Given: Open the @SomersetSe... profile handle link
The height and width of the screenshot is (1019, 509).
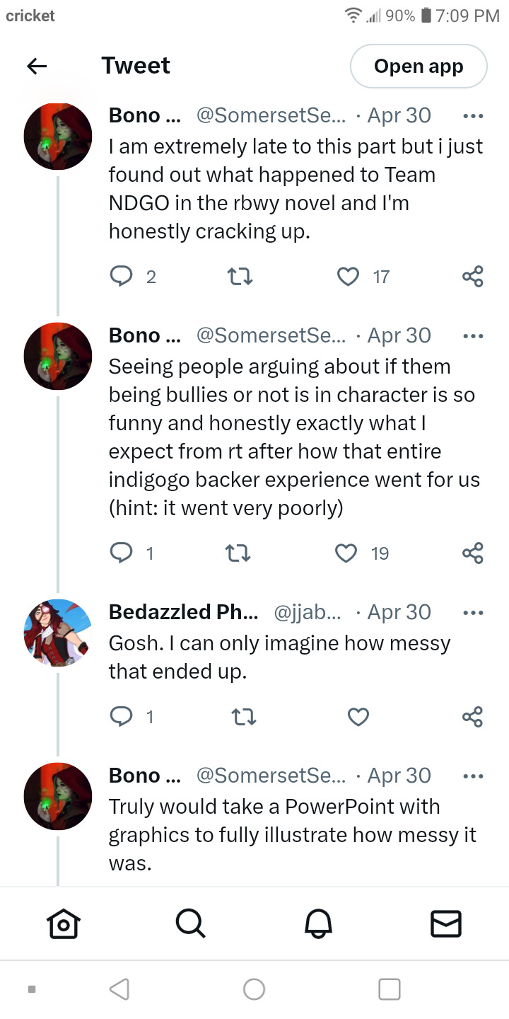Looking at the screenshot, I should point(271,116).
